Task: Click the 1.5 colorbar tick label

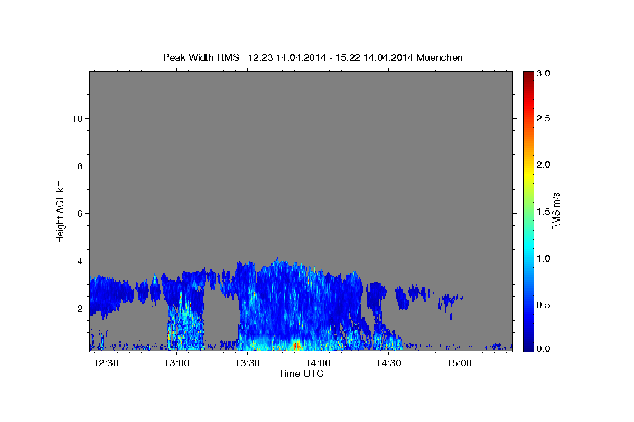Action: click(544, 212)
